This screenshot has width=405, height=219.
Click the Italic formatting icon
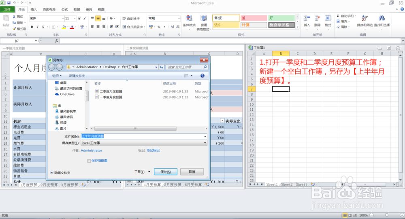(x=37, y=27)
